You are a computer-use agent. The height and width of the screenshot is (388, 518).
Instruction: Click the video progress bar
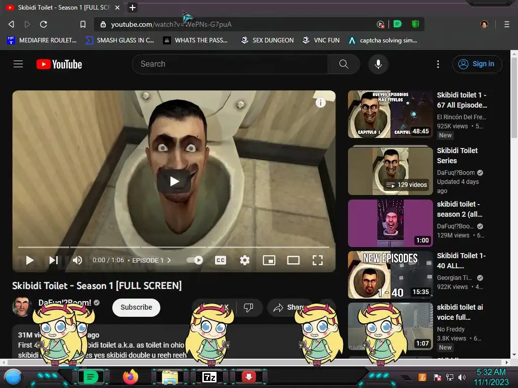[174, 247]
